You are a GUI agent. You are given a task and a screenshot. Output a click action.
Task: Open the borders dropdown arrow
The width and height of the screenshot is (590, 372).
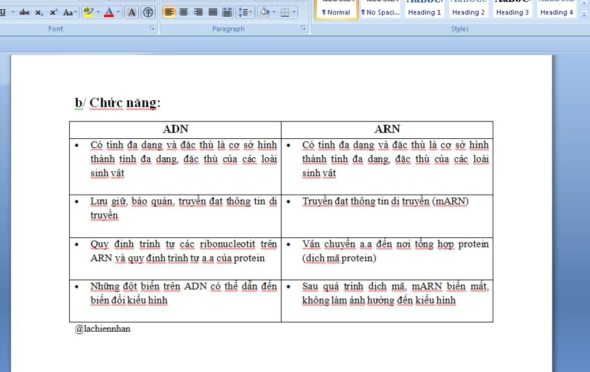coord(294,13)
